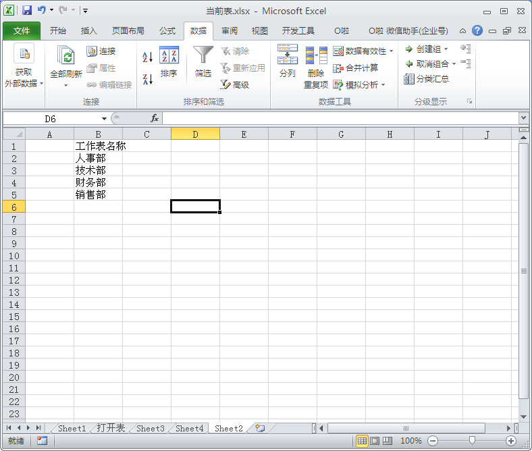The image size is (532, 451).
Task: Open Customize Quick Access Toolbar dropdown
Action: (x=86, y=11)
